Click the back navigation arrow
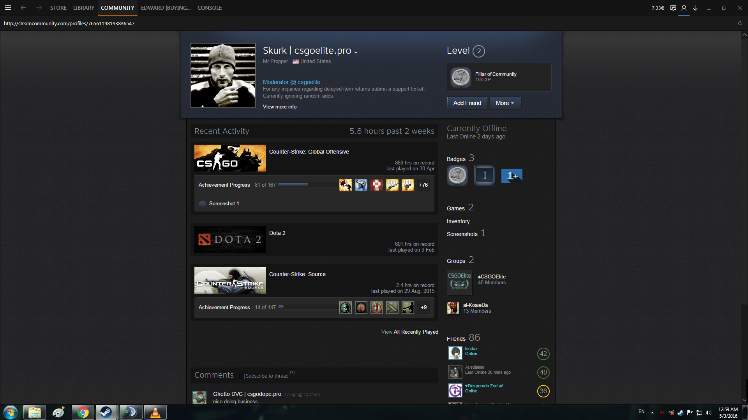This screenshot has height=420, width=748. coord(23,8)
